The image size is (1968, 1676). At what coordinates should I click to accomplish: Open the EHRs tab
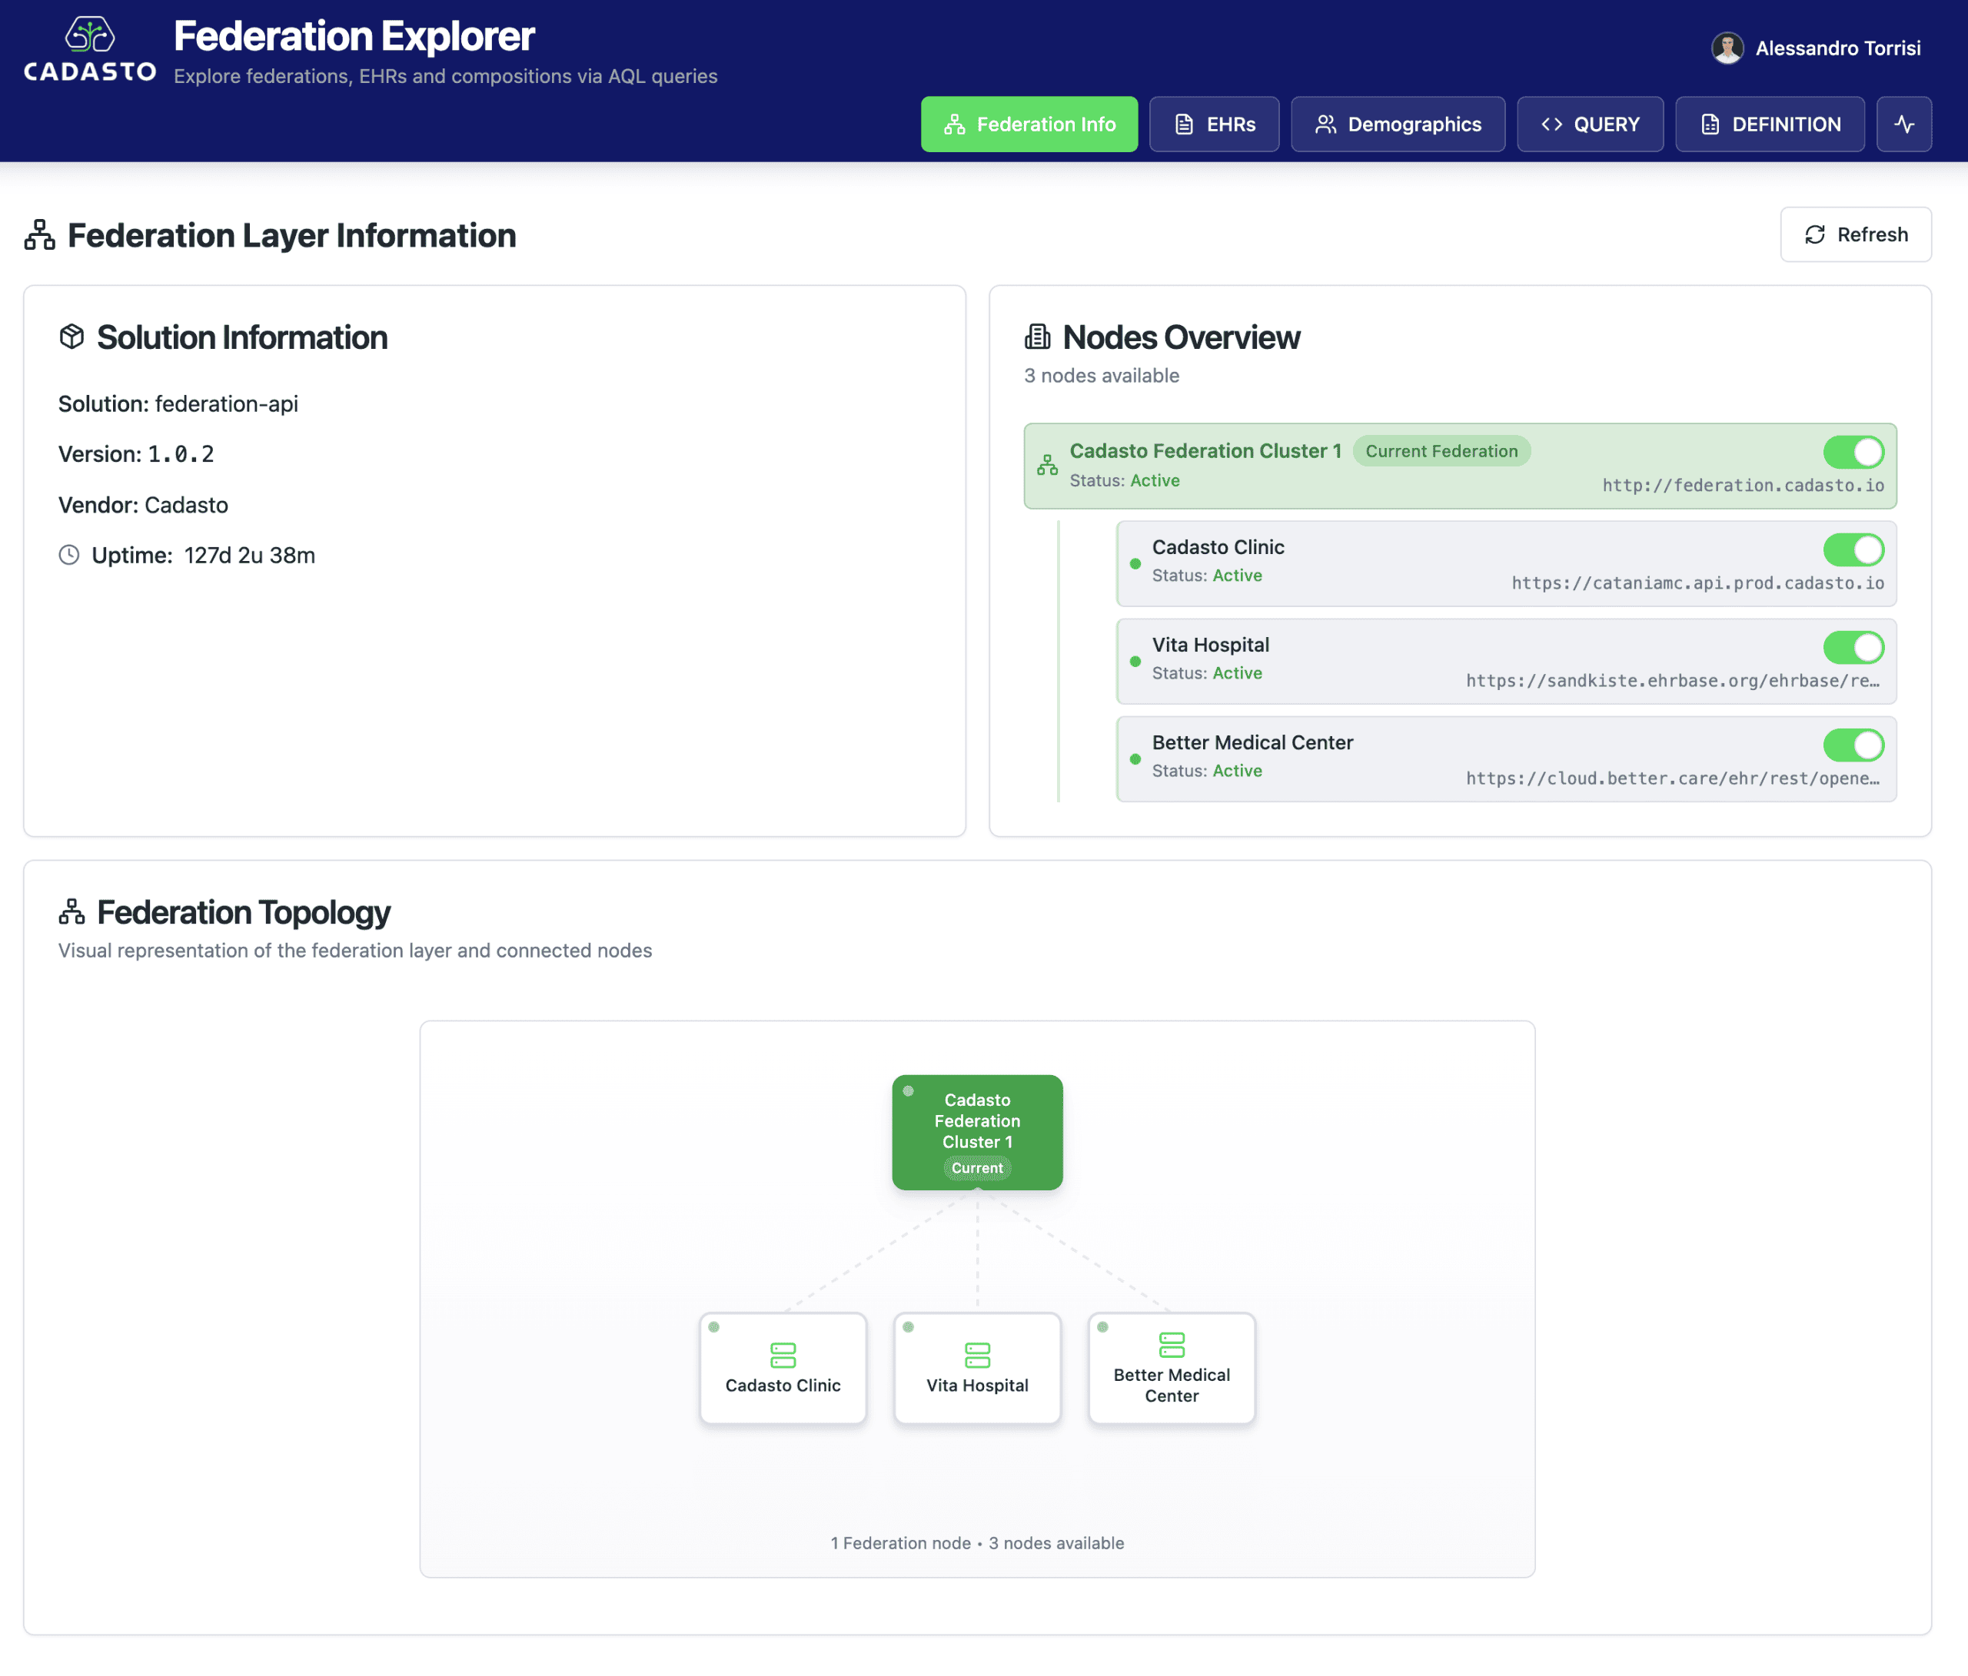pos(1214,124)
